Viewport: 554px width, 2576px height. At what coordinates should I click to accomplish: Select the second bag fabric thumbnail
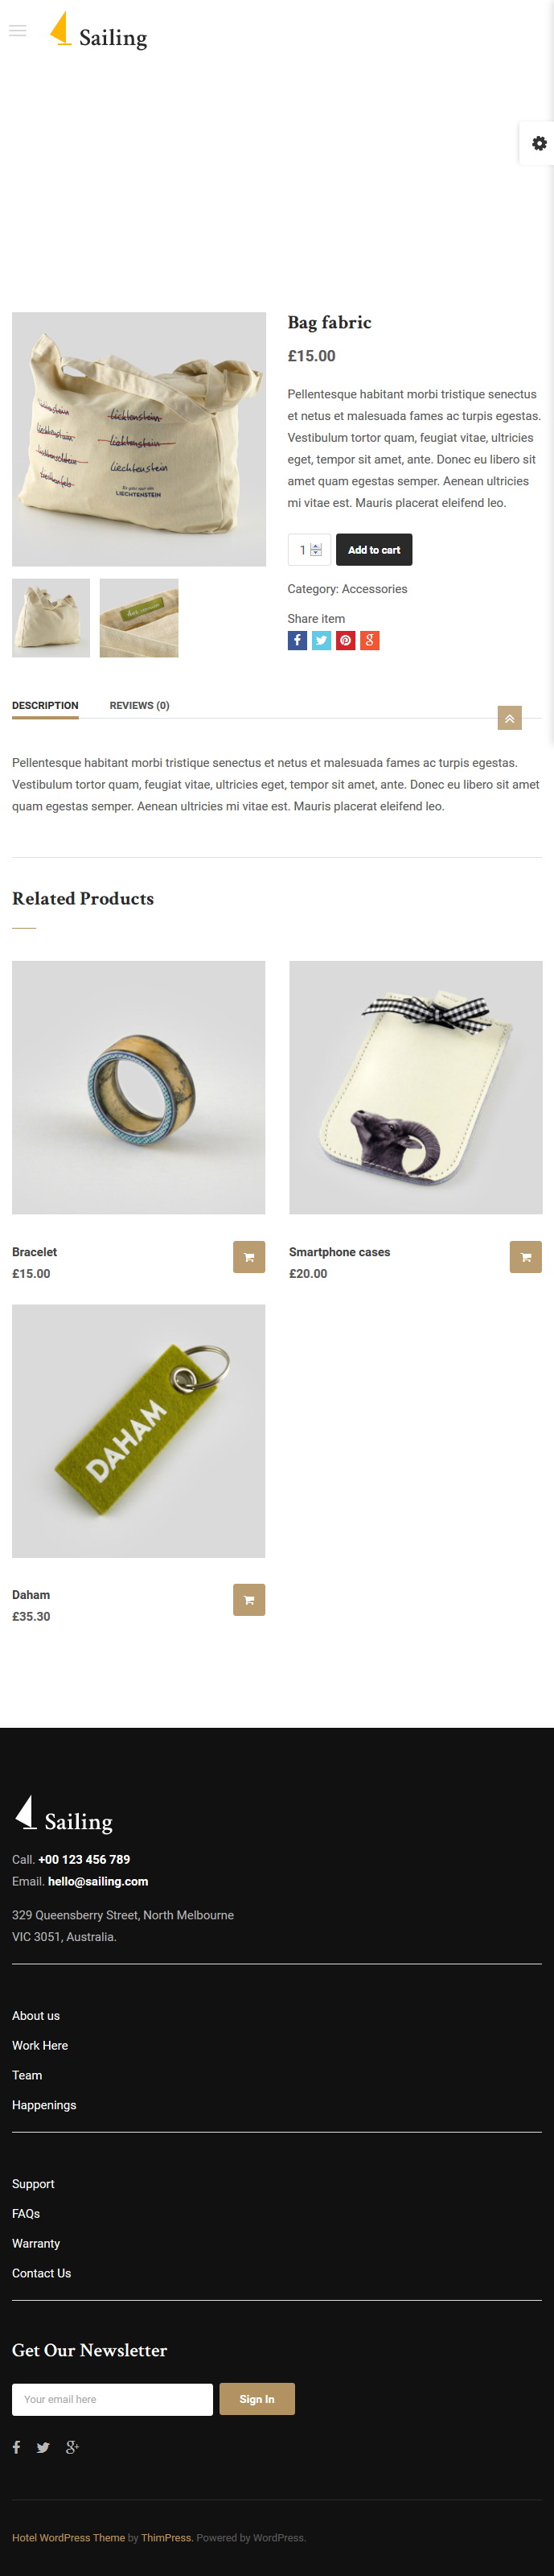tap(139, 618)
